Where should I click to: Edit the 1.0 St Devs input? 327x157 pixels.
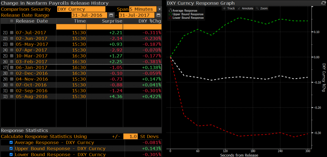tap(130, 136)
